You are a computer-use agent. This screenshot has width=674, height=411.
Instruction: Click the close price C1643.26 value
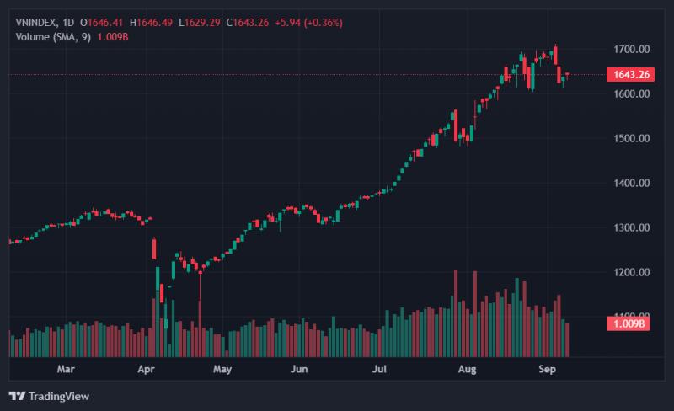(x=248, y=23)
